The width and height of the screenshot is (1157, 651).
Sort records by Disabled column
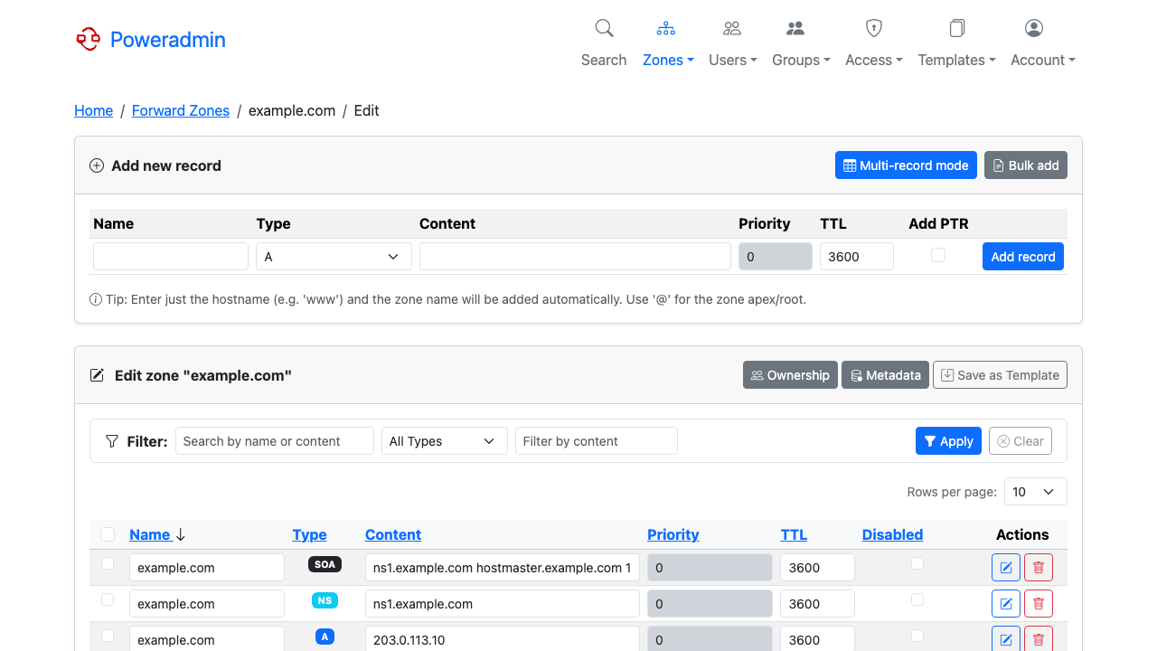click(x=892, y=534)
